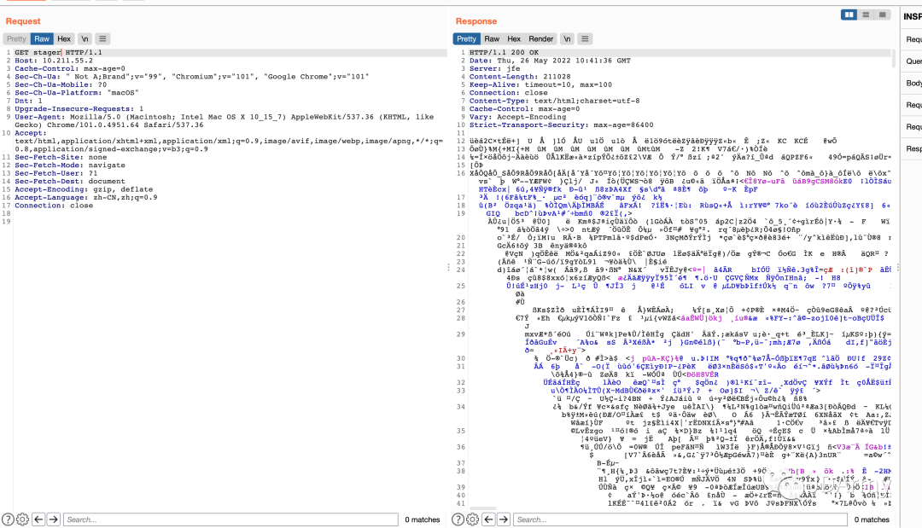This screenshot has height=528, width=922.
Task: Click 'Accept-Language: zh-CN,zh;q=0.9' line
Action: click(x=86, y=197)
